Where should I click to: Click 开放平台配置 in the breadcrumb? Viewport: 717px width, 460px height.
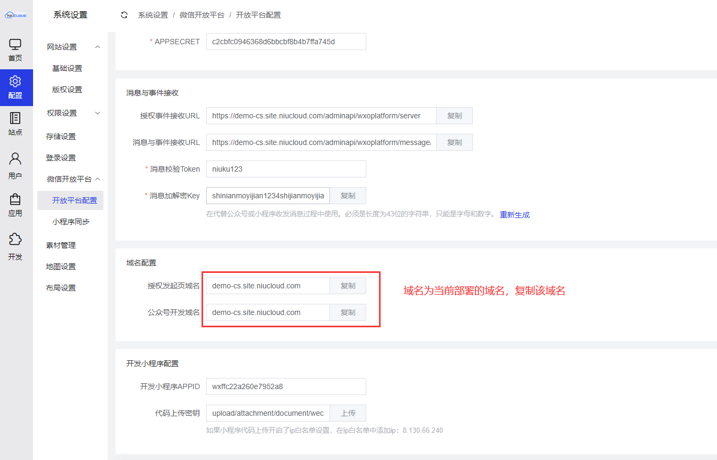point(259,15)
